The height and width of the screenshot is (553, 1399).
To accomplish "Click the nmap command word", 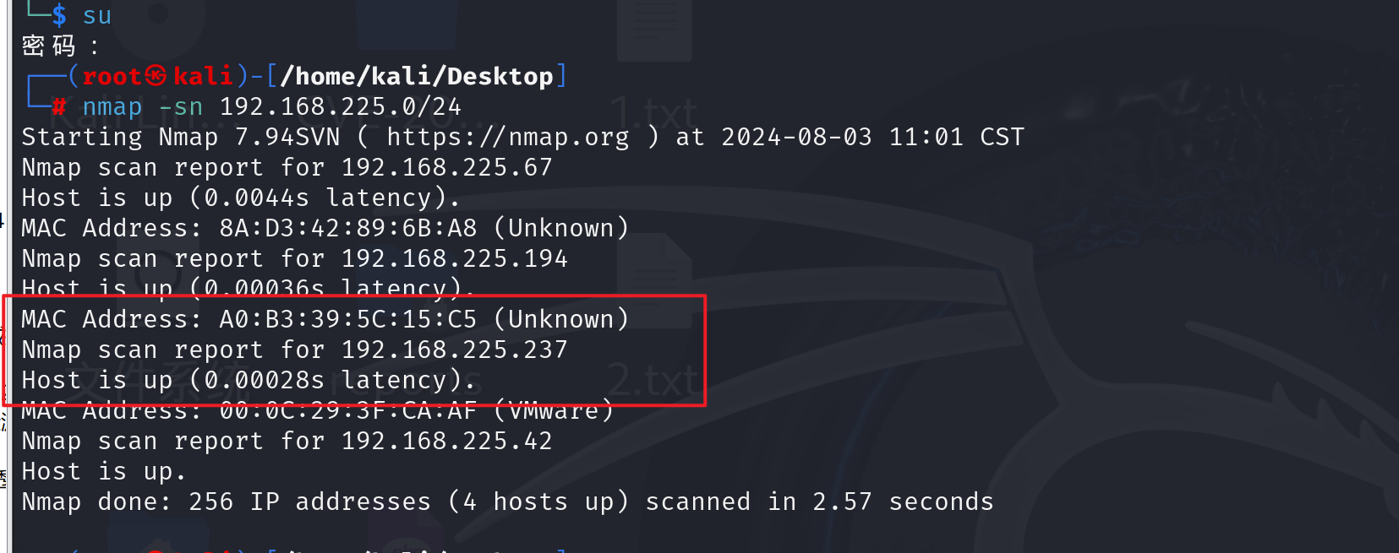I will [112, 107].
